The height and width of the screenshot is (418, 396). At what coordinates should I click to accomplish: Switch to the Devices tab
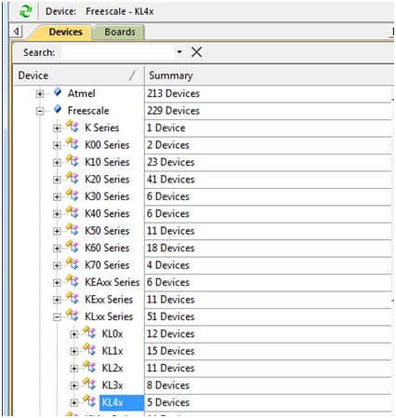(65, 32)
